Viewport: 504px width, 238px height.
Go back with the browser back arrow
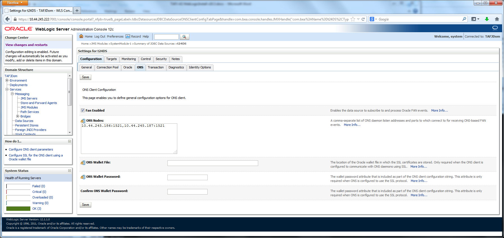[x=8, y=19]
